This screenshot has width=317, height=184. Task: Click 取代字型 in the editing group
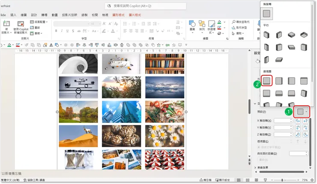pyautogui.click(x=239, y=27)
